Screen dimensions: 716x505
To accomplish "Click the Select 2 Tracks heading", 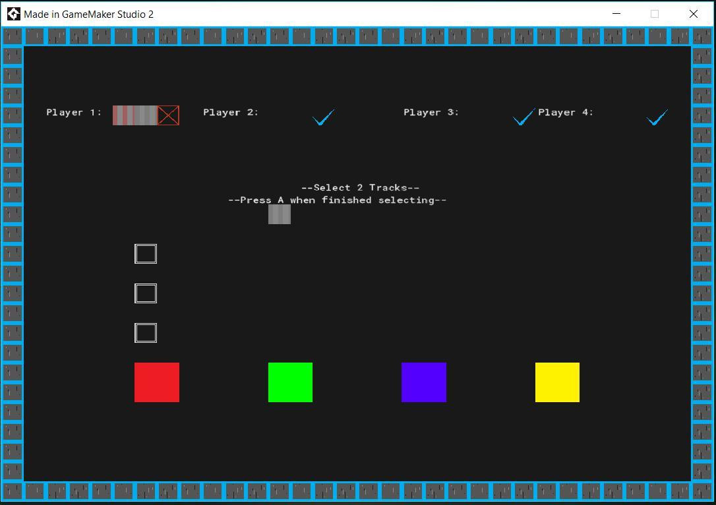I will click(360, 188).
